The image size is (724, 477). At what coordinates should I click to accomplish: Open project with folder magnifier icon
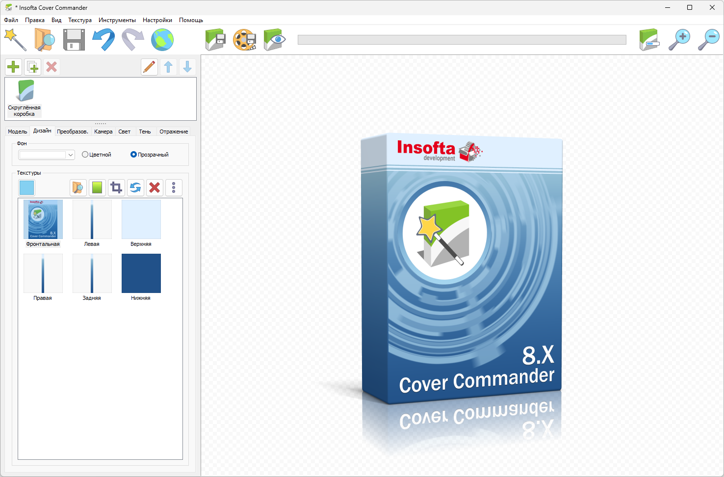point(45,40)
